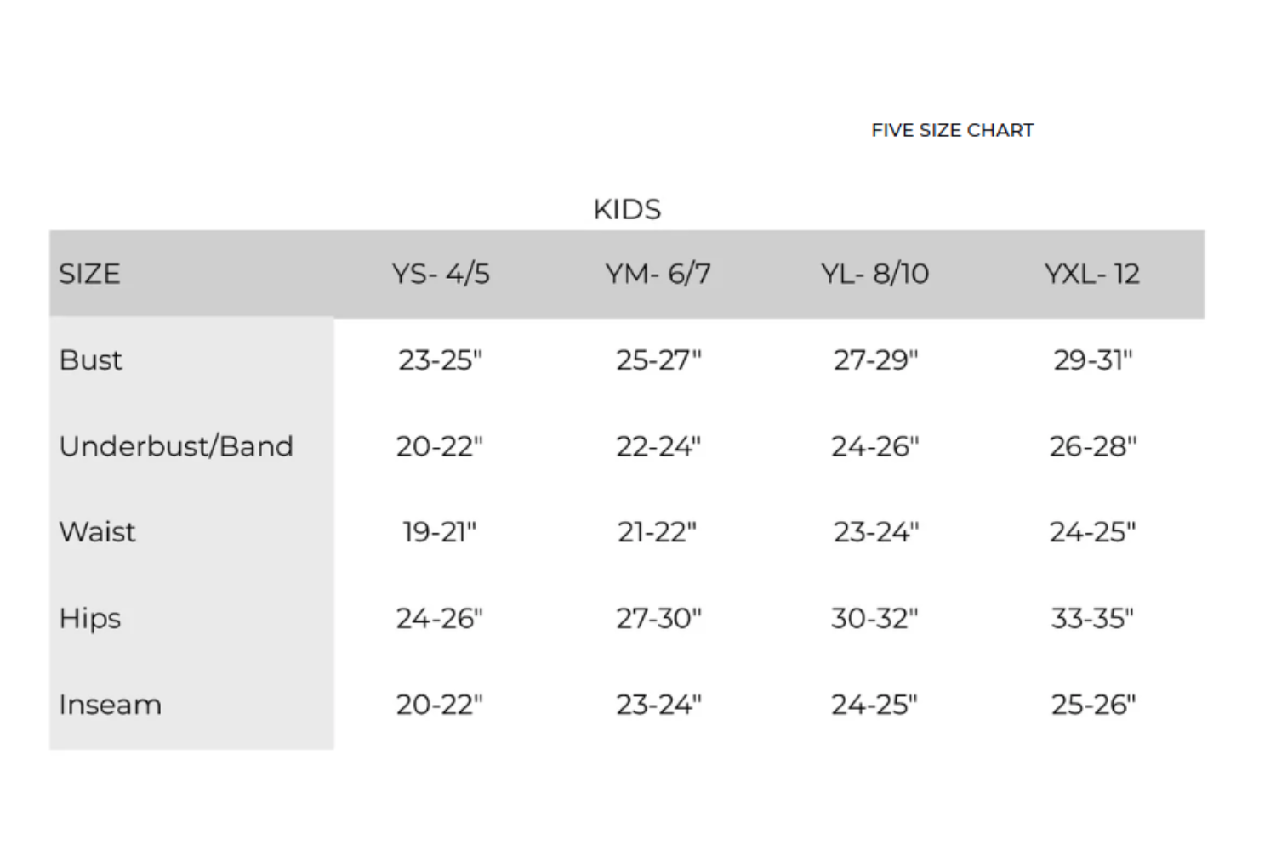Click the Waist row label
The width and height of the screenshot is (1276, 850).
97,532
